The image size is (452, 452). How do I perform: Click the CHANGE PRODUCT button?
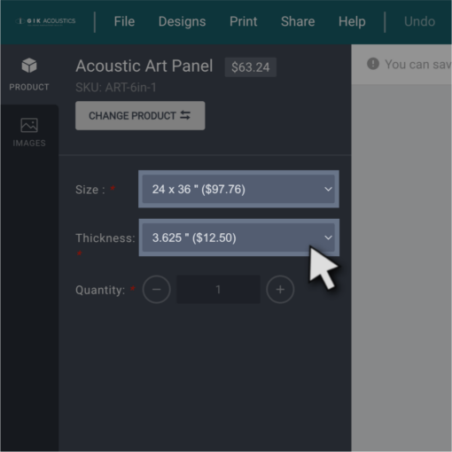(140, 115)
